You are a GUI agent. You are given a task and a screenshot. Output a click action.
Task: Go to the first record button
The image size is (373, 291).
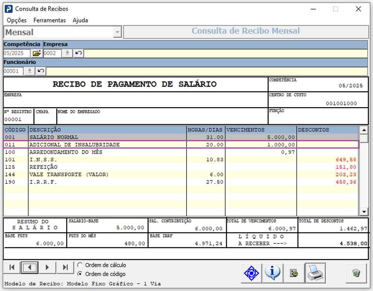[x=12, y=267]
